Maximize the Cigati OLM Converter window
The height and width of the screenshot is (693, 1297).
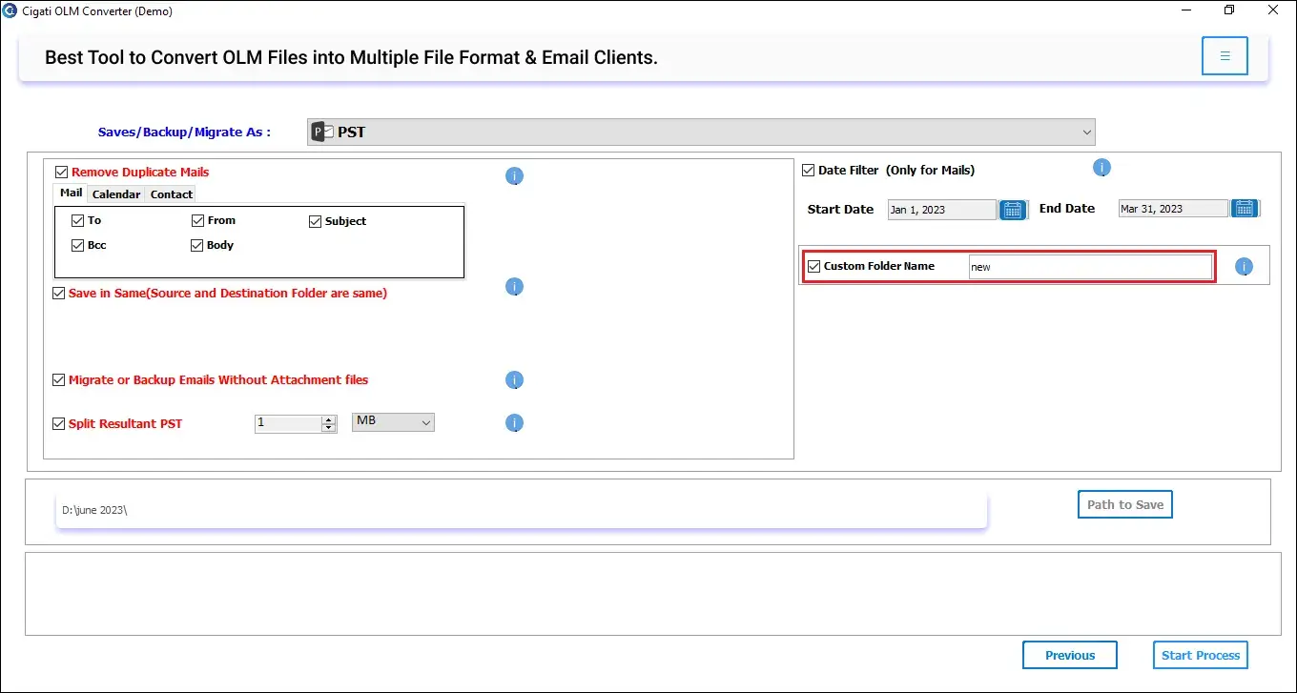click(1229, 10)
